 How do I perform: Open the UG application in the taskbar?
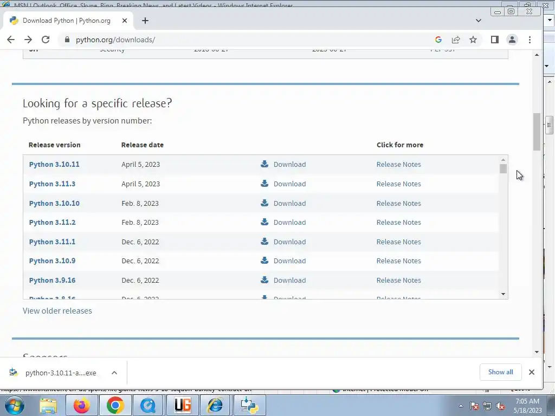click(x=182, y=405)
